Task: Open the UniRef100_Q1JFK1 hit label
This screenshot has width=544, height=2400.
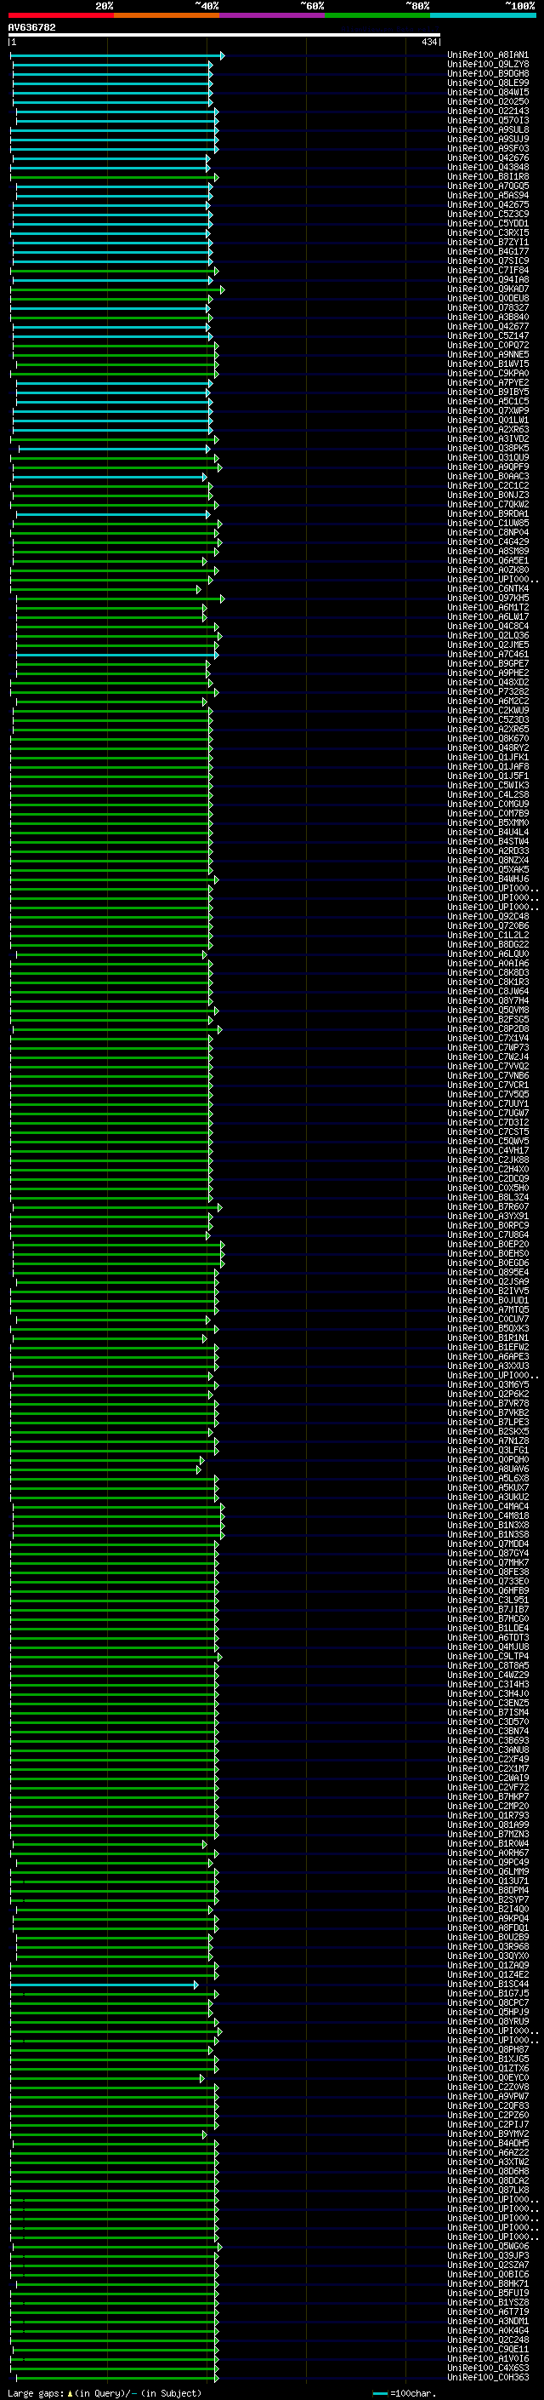Action: [x=487, y=757]
